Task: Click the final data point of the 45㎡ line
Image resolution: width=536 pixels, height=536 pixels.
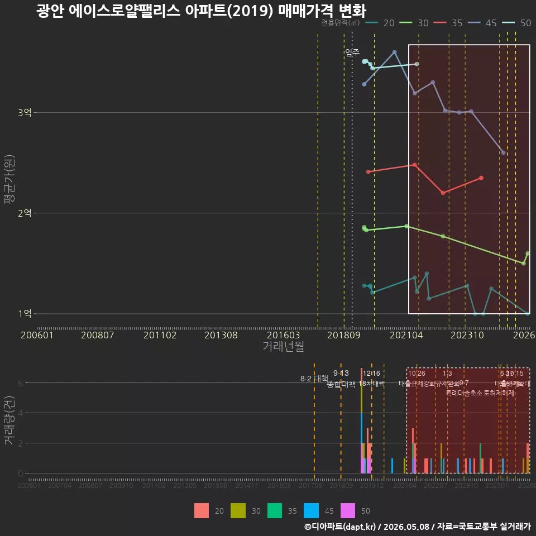Action: tap(503, 153)
